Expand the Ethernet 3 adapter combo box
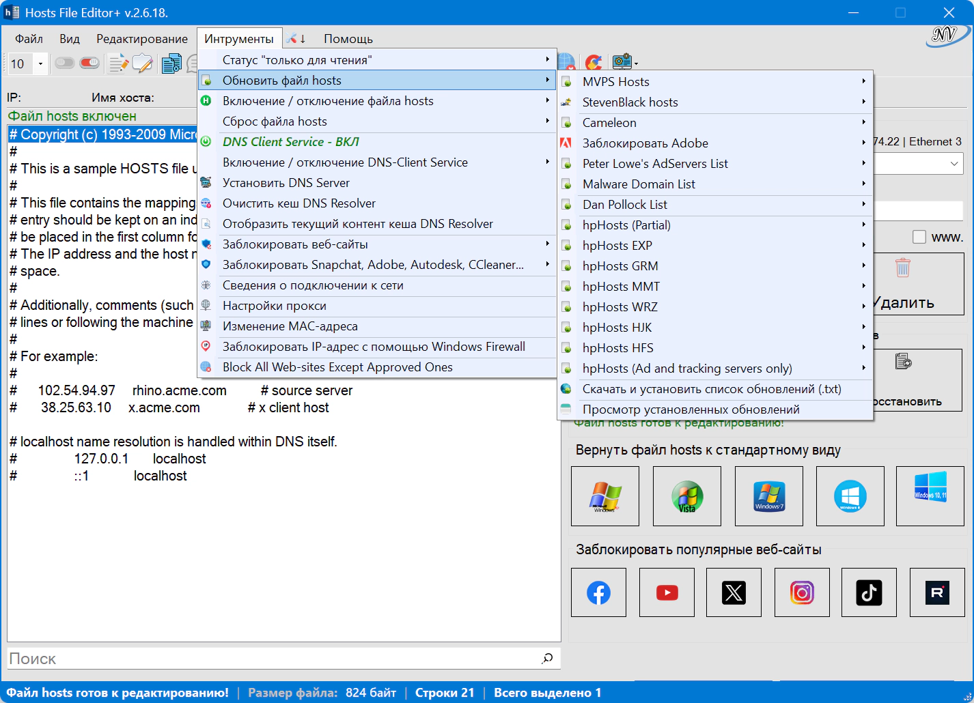Image resolution: width=974 pixels, height=703 pixels. point(954,164)
